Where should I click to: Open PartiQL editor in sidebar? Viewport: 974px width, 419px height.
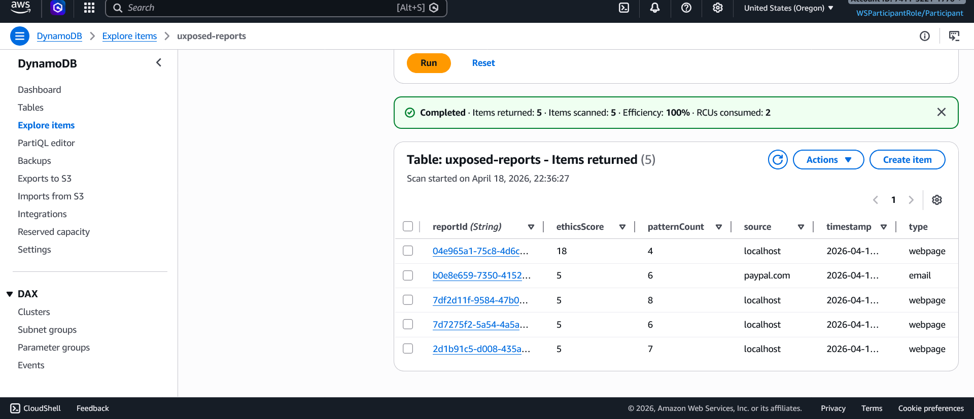click(x=46, y=143)
